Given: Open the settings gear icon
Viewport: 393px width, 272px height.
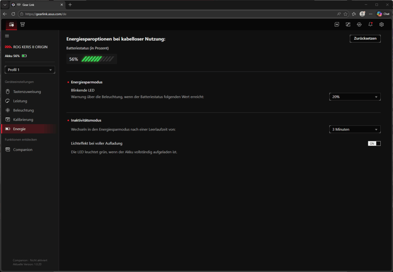Looking at the screenshot, I should 381,25.
